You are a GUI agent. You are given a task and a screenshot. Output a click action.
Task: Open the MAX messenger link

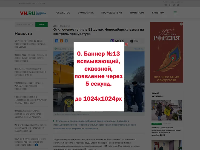coord(117,41)
